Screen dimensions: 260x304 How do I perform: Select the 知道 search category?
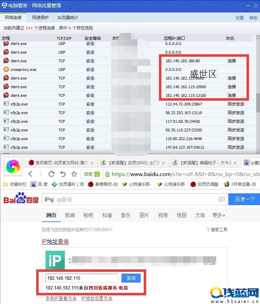[x=107, y=215]
